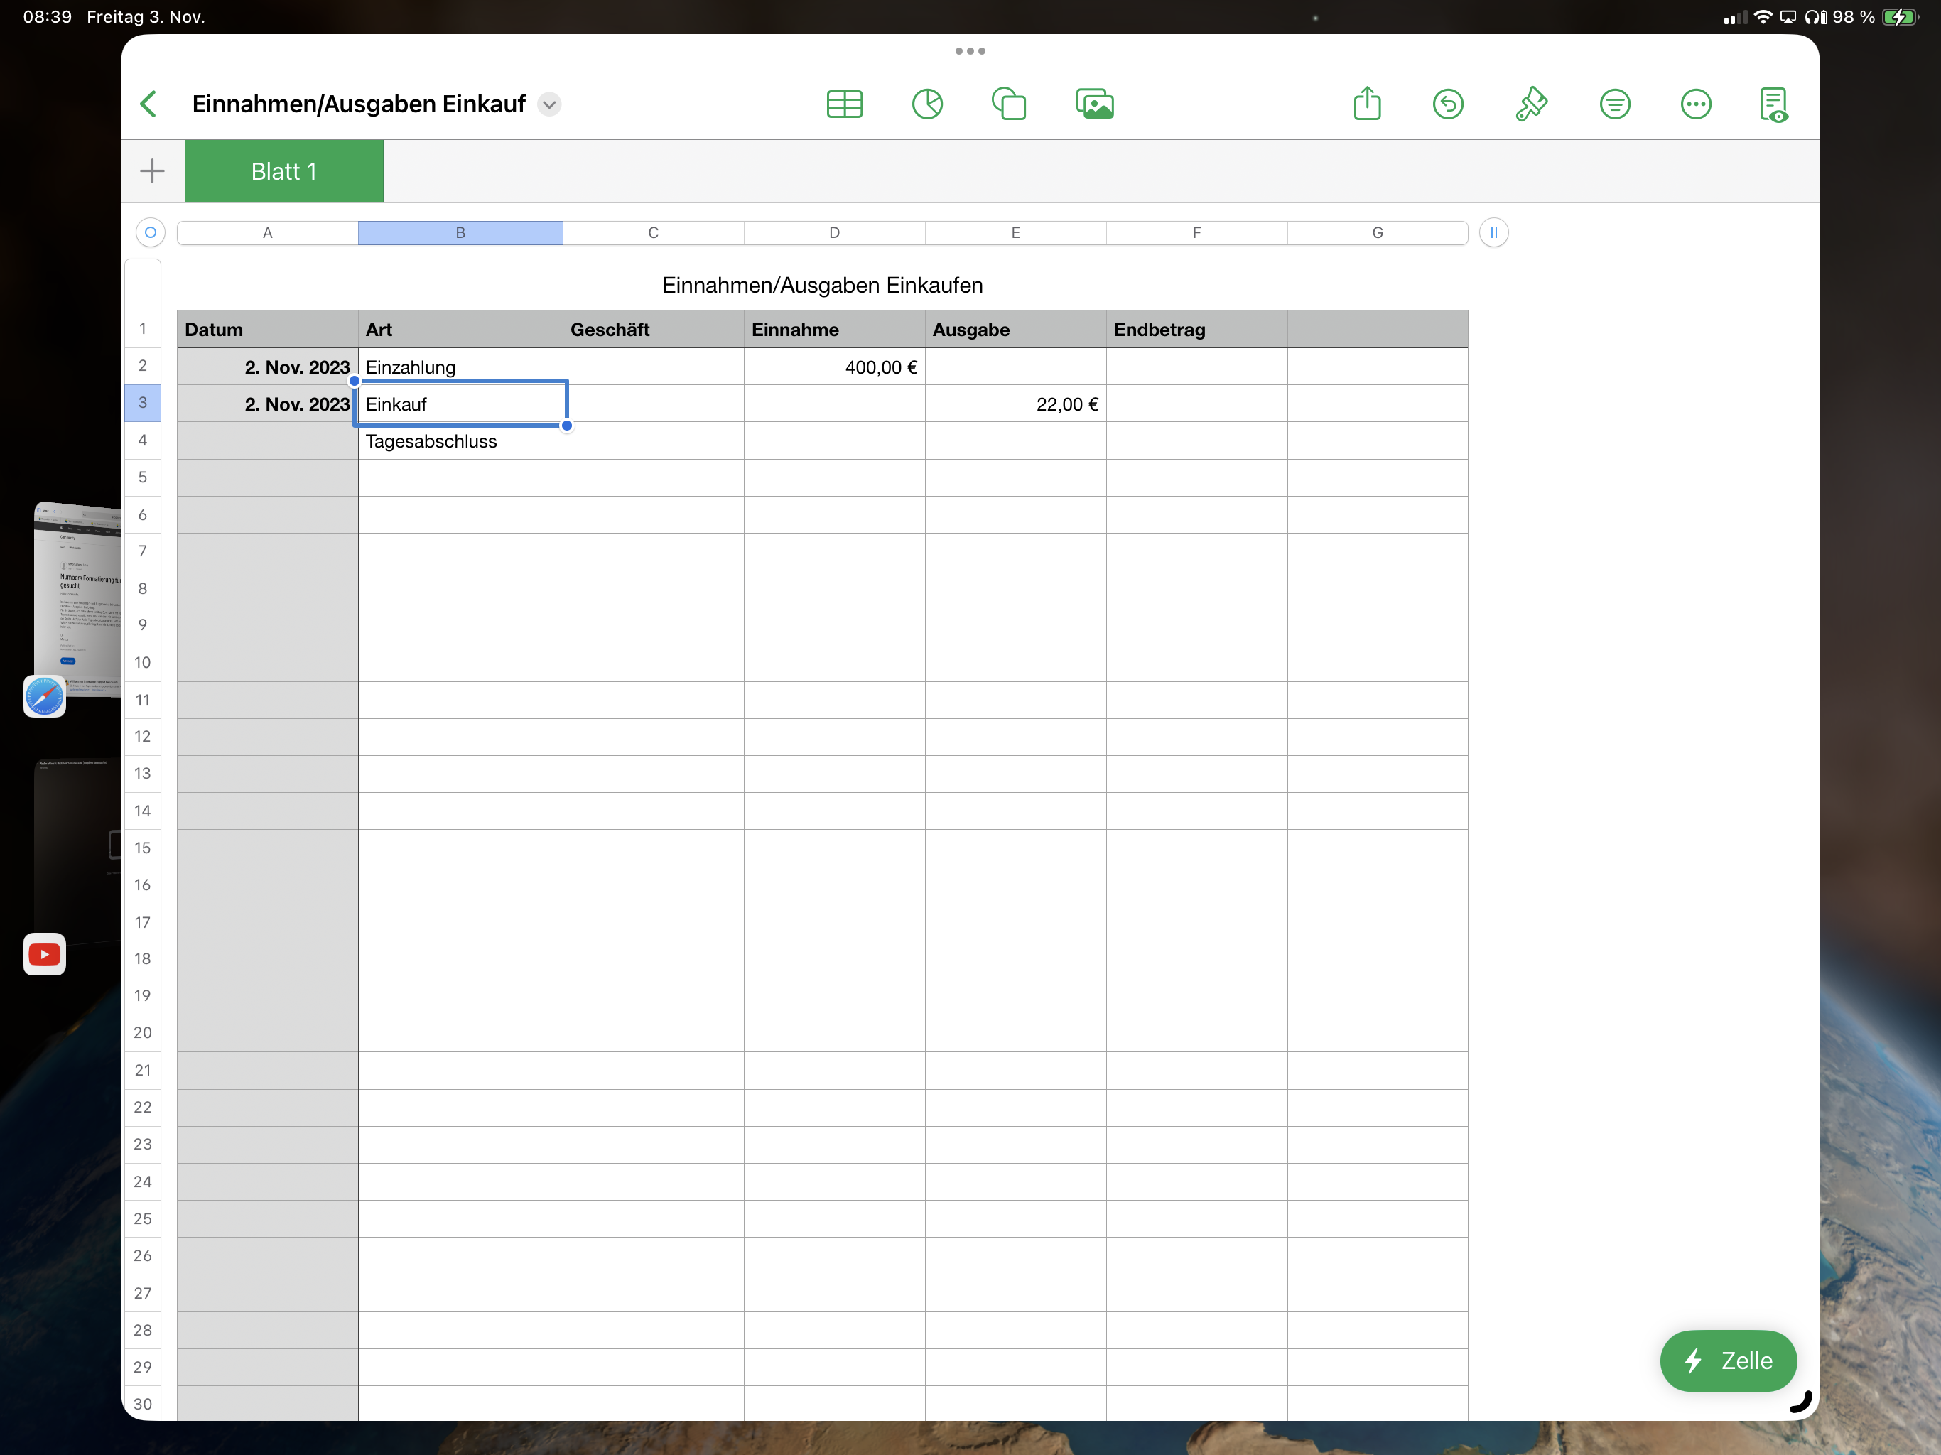1941x1455 pixels.
Task: Tap the undo icon
Action: coord(1448,104)
